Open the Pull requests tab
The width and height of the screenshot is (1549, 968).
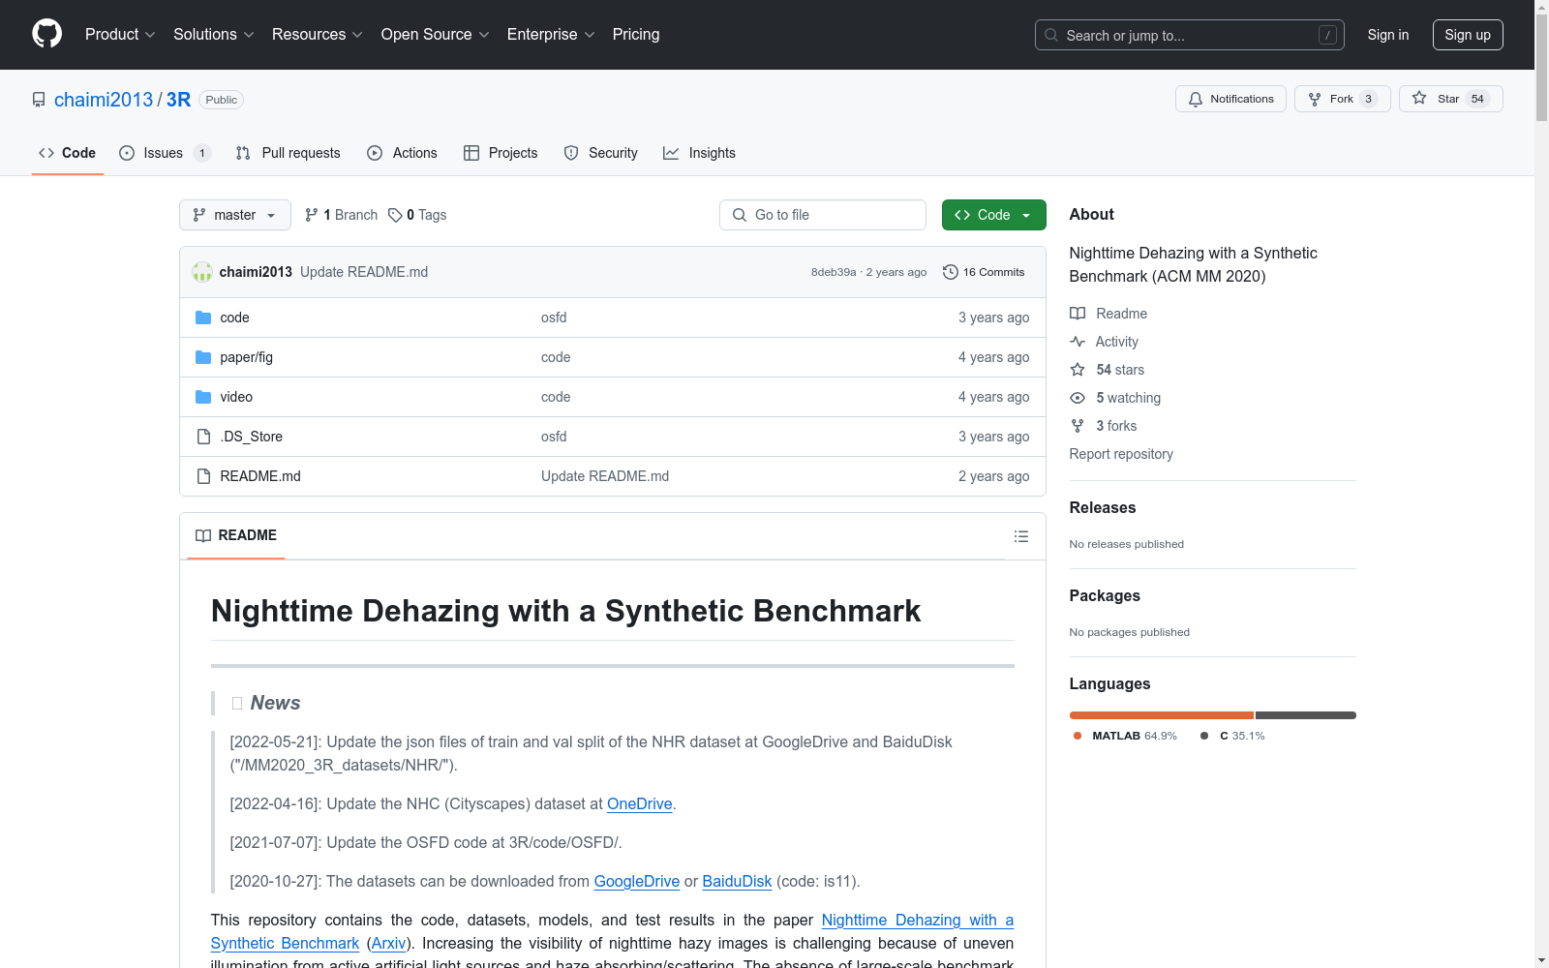(x=289, y=153)
